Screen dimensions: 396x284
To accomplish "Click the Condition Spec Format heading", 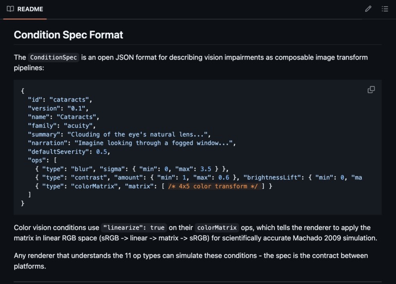I will 68,35.
